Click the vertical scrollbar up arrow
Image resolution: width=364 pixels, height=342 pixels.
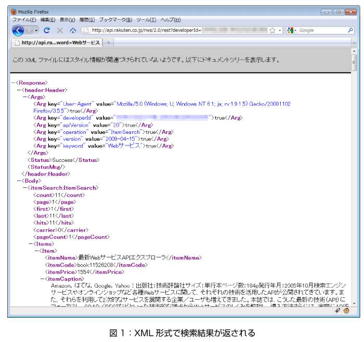pos(354,51)
